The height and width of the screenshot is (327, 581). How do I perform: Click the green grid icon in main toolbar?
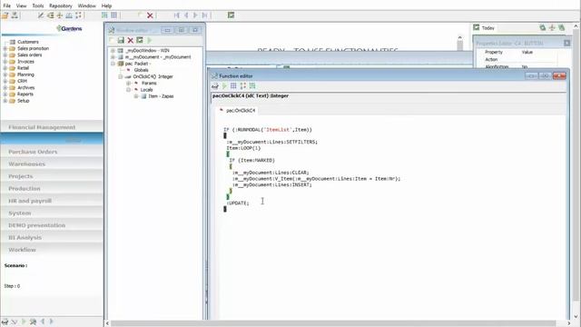tap(104, 15)
